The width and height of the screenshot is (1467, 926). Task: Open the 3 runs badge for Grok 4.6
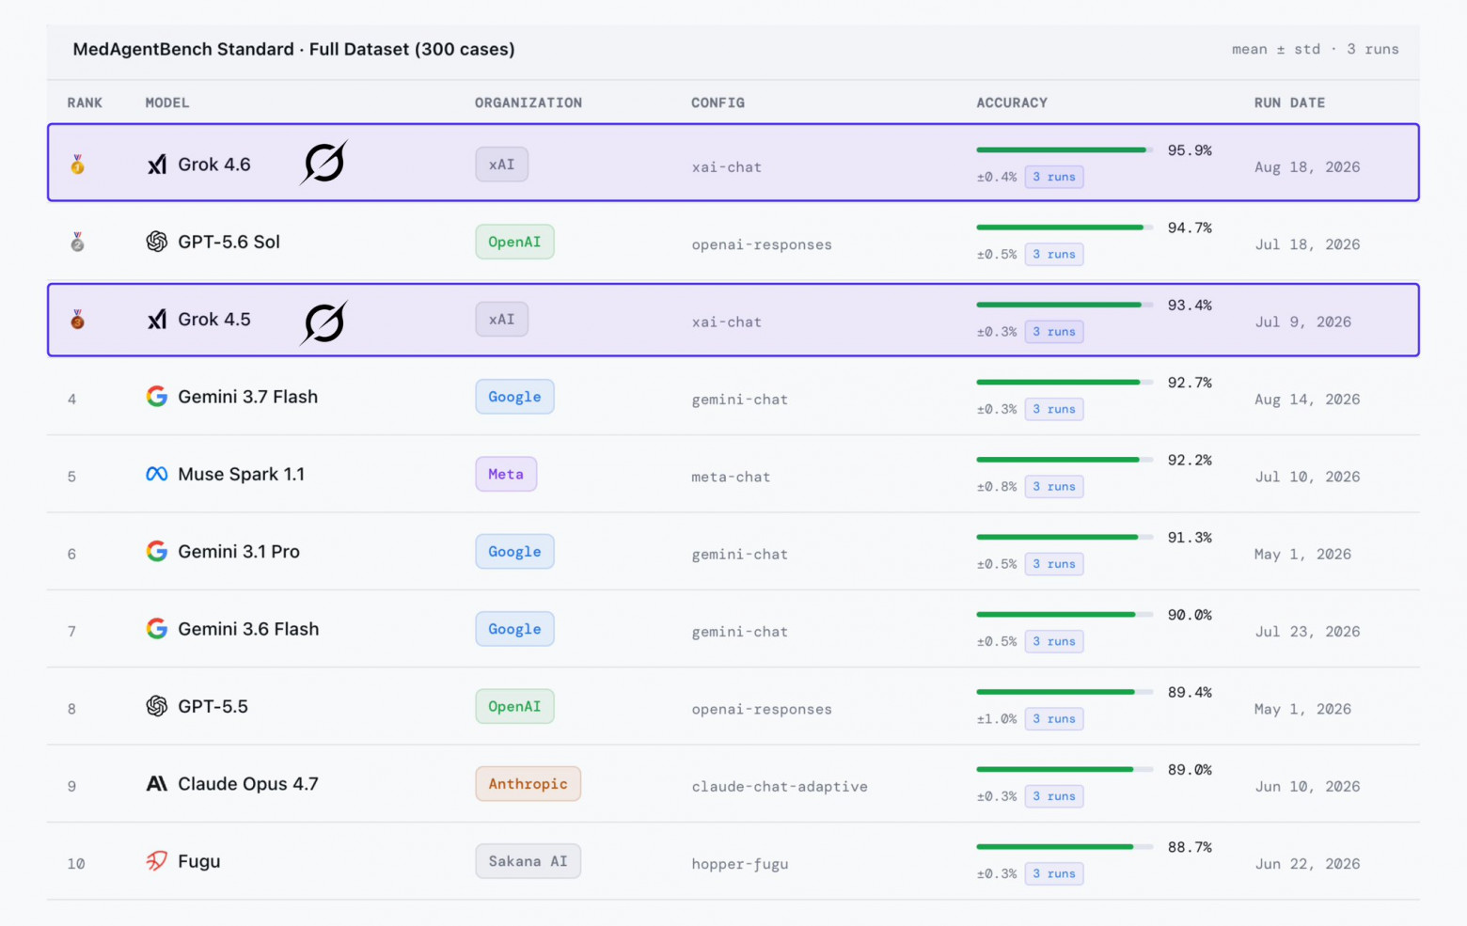point(1054,177)
